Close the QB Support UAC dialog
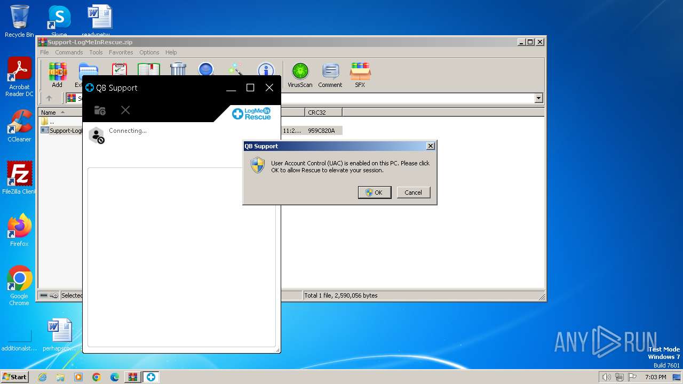683x384 pixels. point(431,146)
